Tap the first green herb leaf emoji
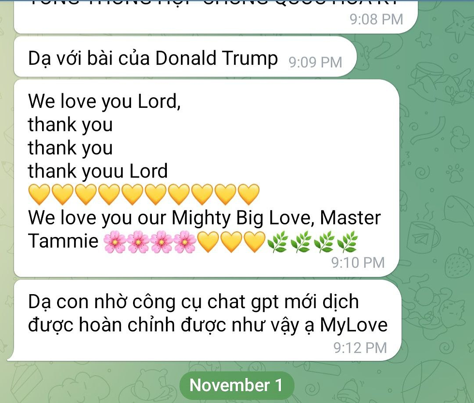This screenshot has width=474, height=403. tap(278, 242)
